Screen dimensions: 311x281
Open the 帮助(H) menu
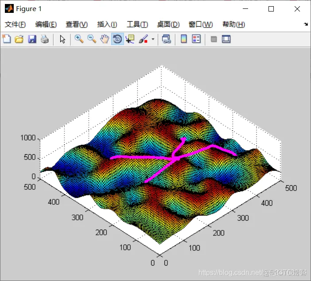[233, 24]
